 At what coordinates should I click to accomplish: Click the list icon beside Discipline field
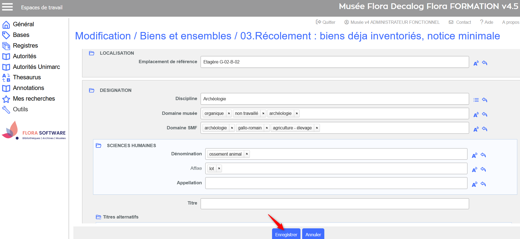click(x=476, y=100)
